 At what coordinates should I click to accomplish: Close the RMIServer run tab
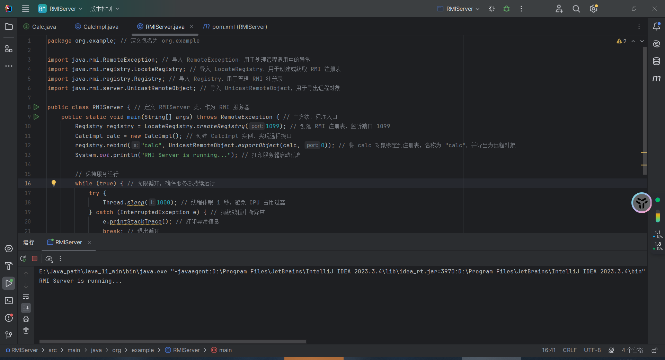coord(89,243)
